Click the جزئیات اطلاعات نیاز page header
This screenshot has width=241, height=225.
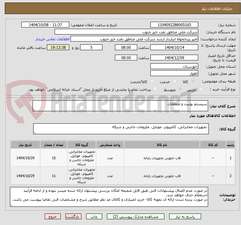217,9
